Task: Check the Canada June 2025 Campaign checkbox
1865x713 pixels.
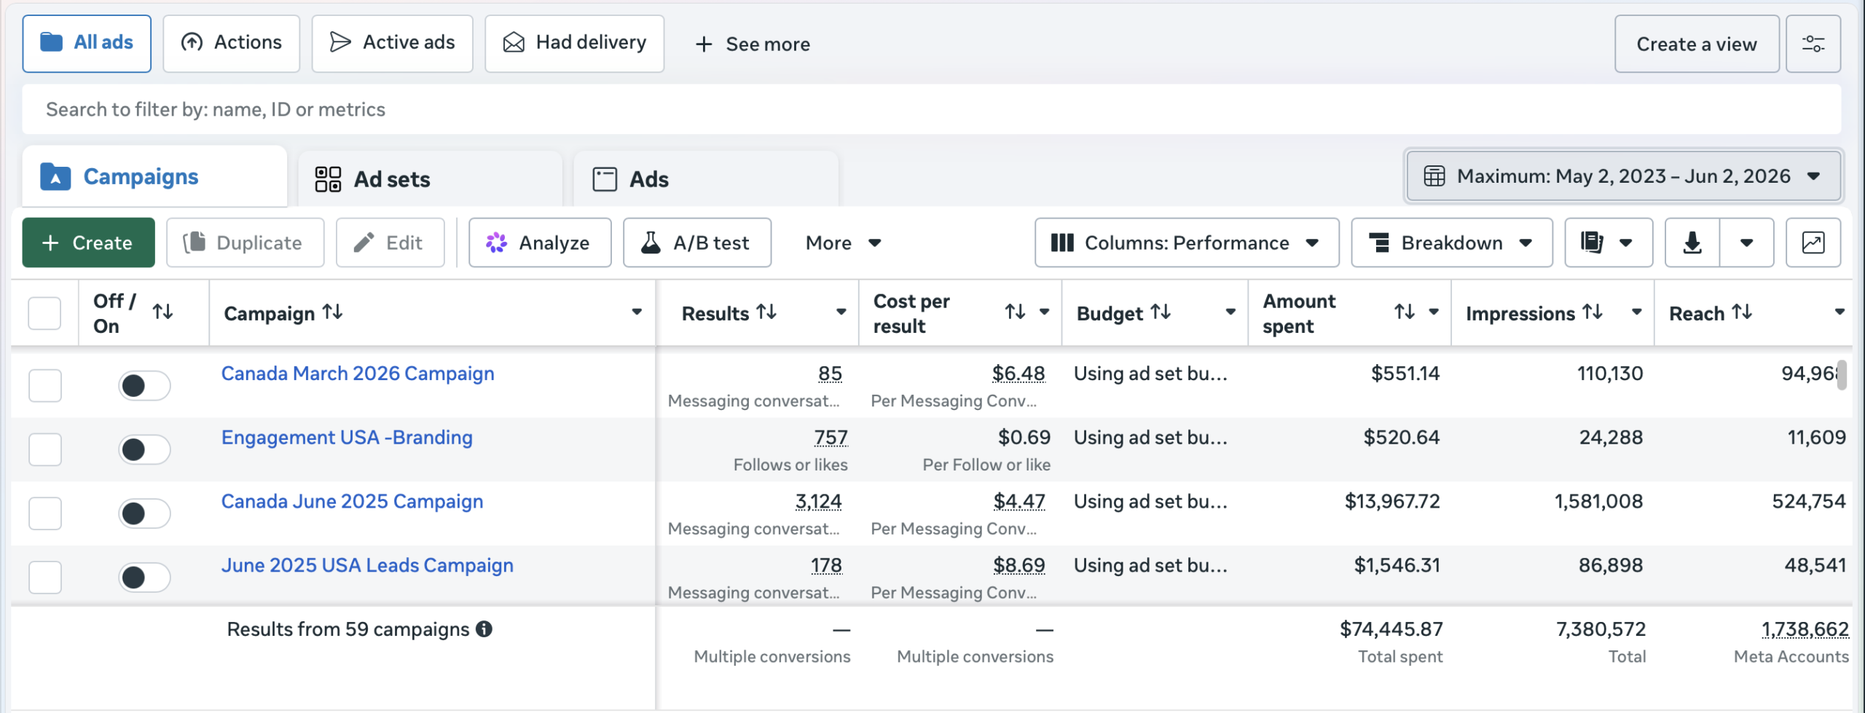Action: [x=45, y=513]
